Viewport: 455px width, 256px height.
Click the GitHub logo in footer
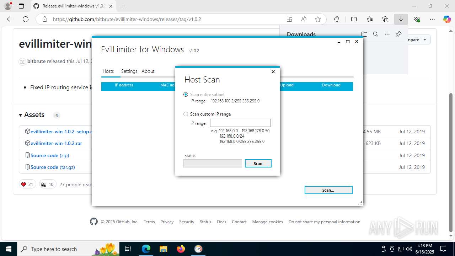pos(94,222)
